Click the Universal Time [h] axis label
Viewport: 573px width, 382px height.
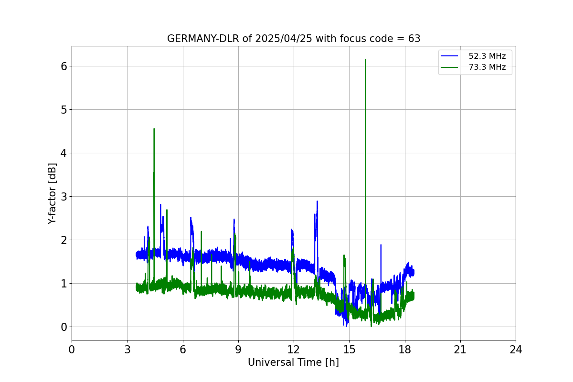pos(293,362)
